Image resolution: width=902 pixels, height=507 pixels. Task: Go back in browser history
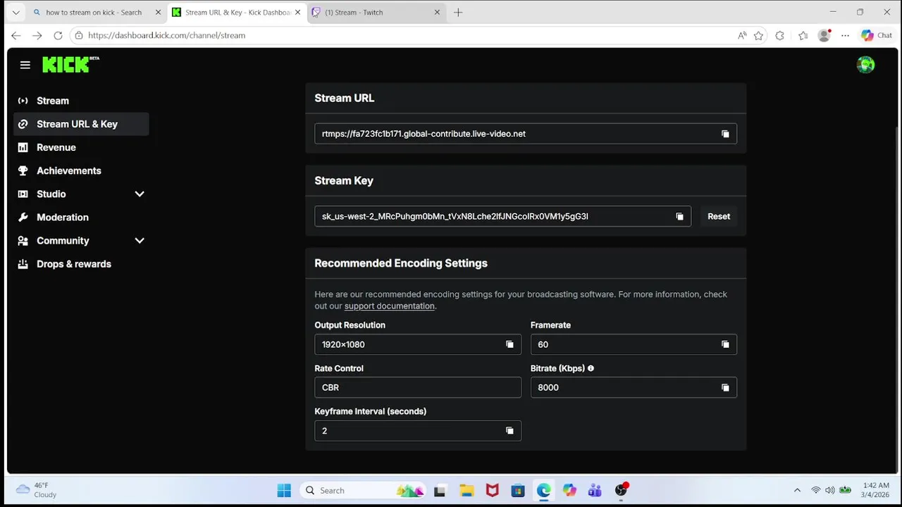pyautogui.click(x=16, y=35)
